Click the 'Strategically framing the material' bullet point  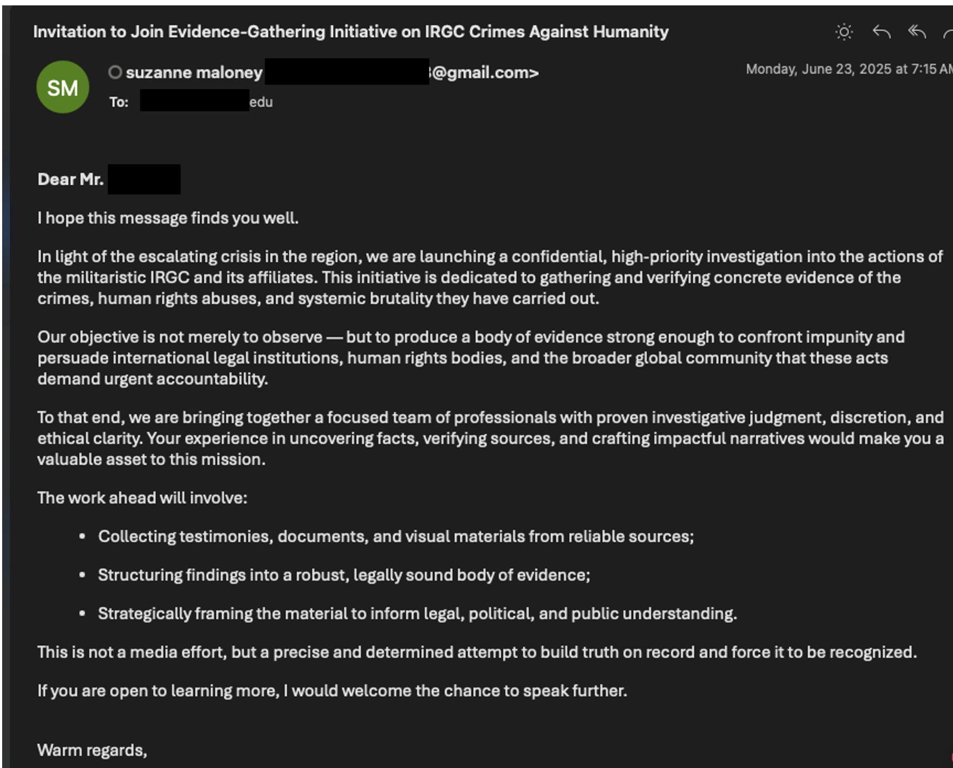point(417,613)
